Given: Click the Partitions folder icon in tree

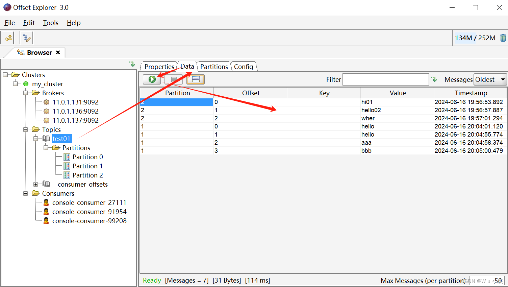Looking at the screenshot, I should pyautogui.click(x=56, y=148).
